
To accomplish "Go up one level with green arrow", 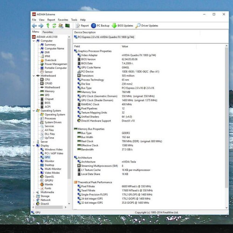I will [48, 26].
